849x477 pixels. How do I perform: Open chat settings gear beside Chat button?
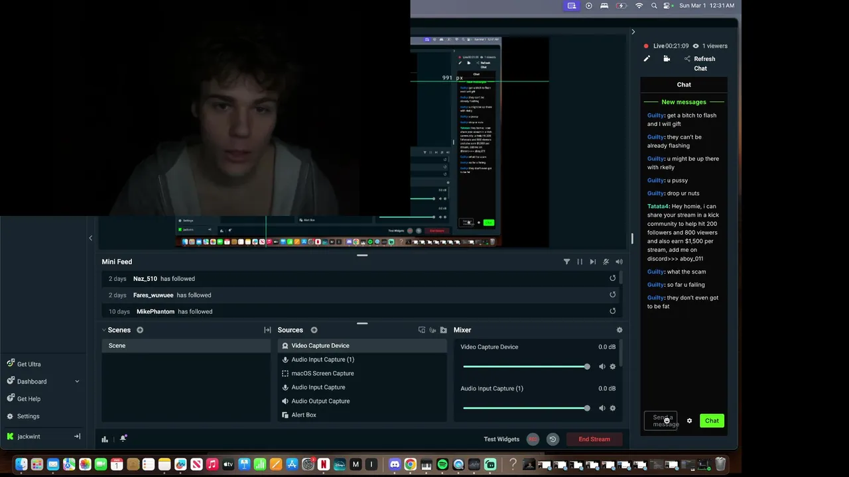tap(689, 421)
